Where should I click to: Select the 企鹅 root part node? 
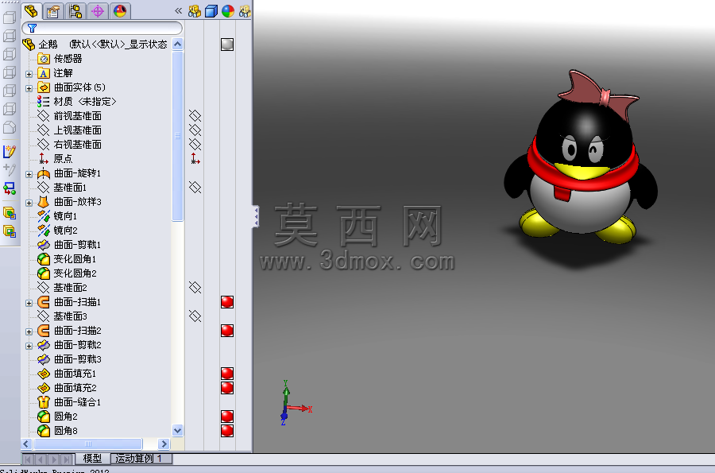coord(95,45)
